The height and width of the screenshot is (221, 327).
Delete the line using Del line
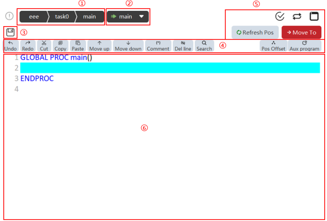[183, 46]
